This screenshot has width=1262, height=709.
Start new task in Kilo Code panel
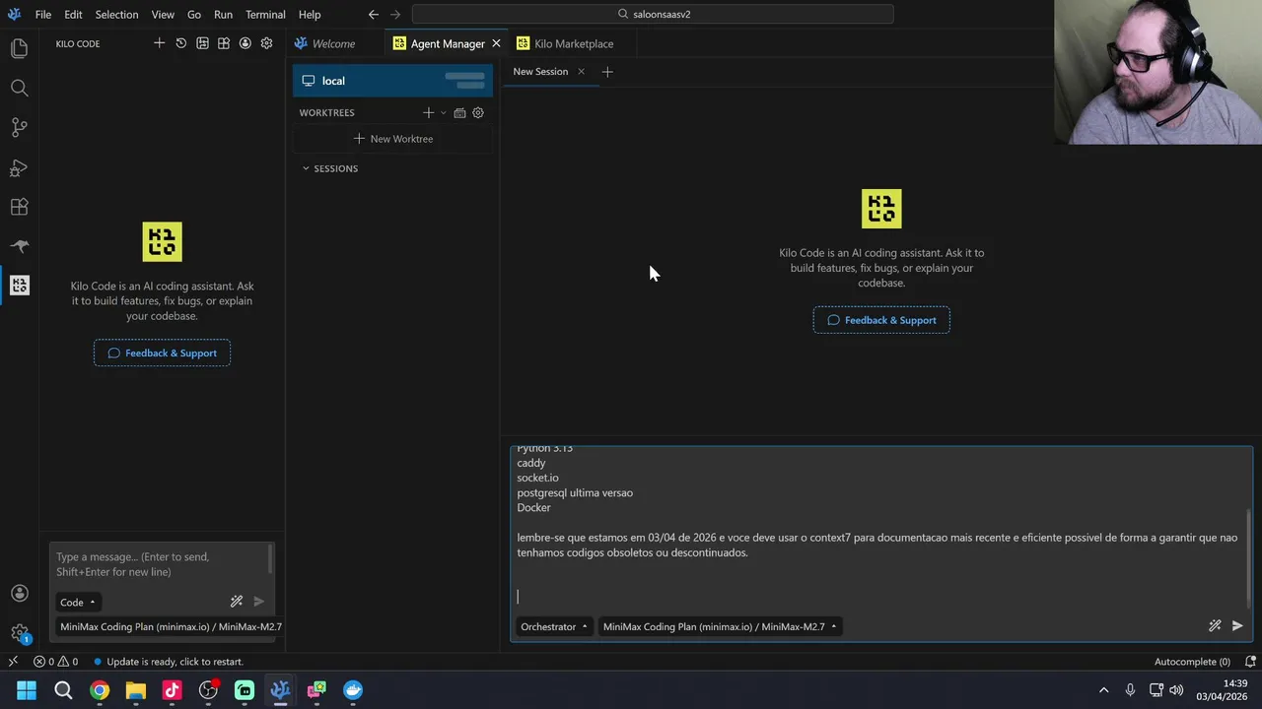click(x=159, y=43)
